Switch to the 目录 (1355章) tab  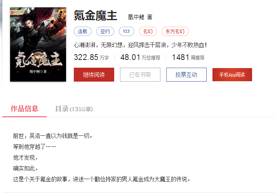pyautogui.click(x=74, y=109)
